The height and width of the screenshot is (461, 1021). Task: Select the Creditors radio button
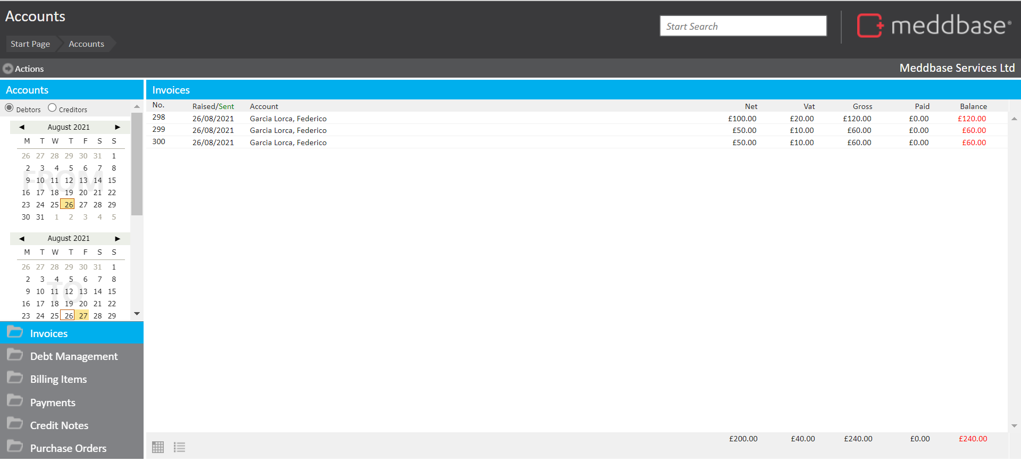[x=52, y=108]
